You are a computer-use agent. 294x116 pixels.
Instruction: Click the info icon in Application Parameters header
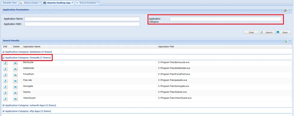(286, 10)
